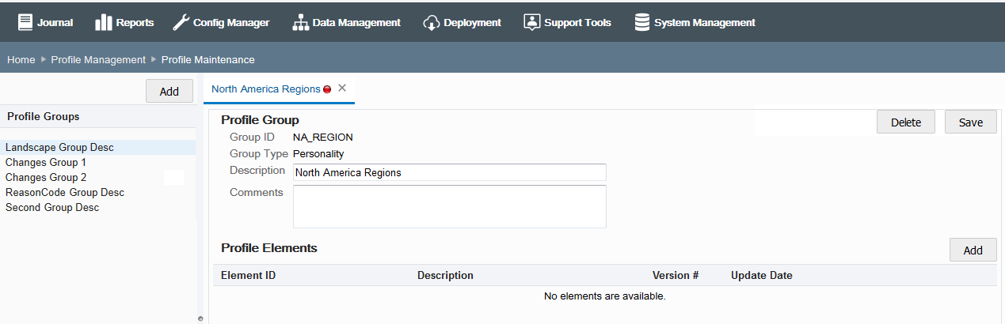Save the profile group

[970, 122]
